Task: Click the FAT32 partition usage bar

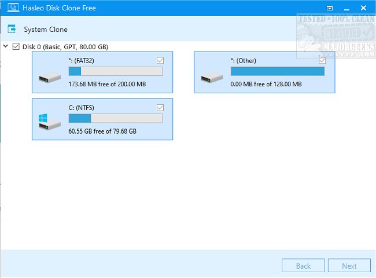Action: (x=115, y=71)
